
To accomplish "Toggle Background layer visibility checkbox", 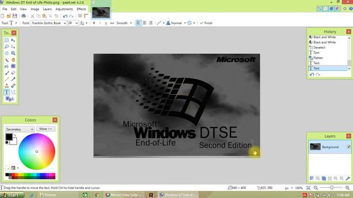I will click(x=349, y=147).
